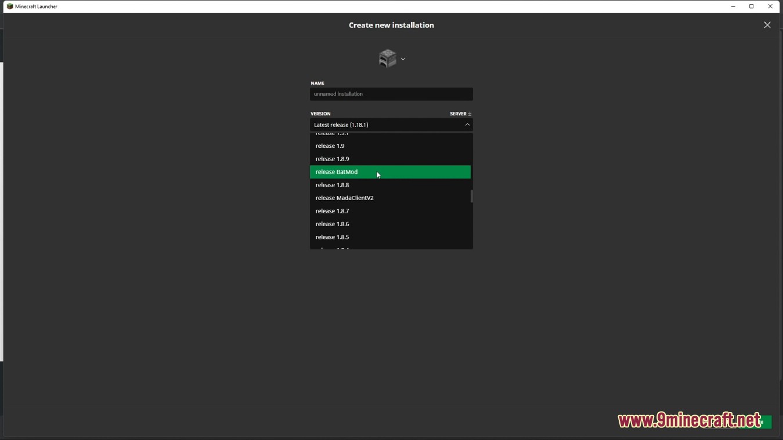The width and height of the screenshot is (783, 440).
Task: Click the Minecraft Launcher title bar icon
Action: point(9,6)
